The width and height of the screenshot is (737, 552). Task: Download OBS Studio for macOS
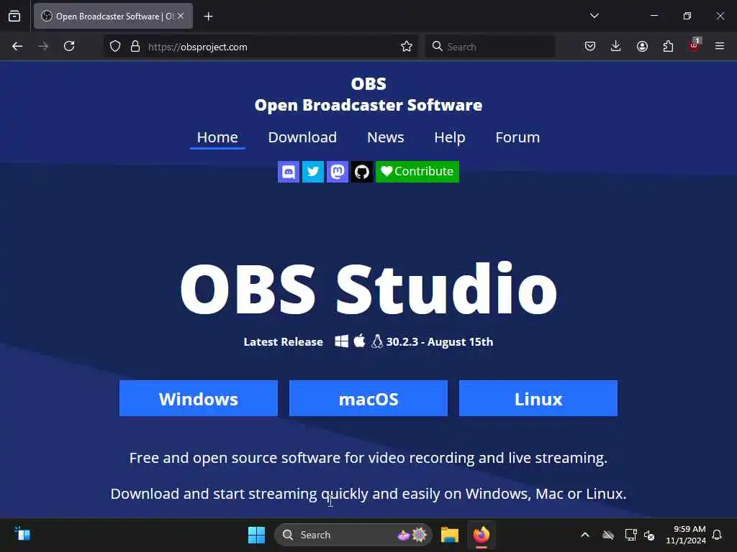(368, 398)
